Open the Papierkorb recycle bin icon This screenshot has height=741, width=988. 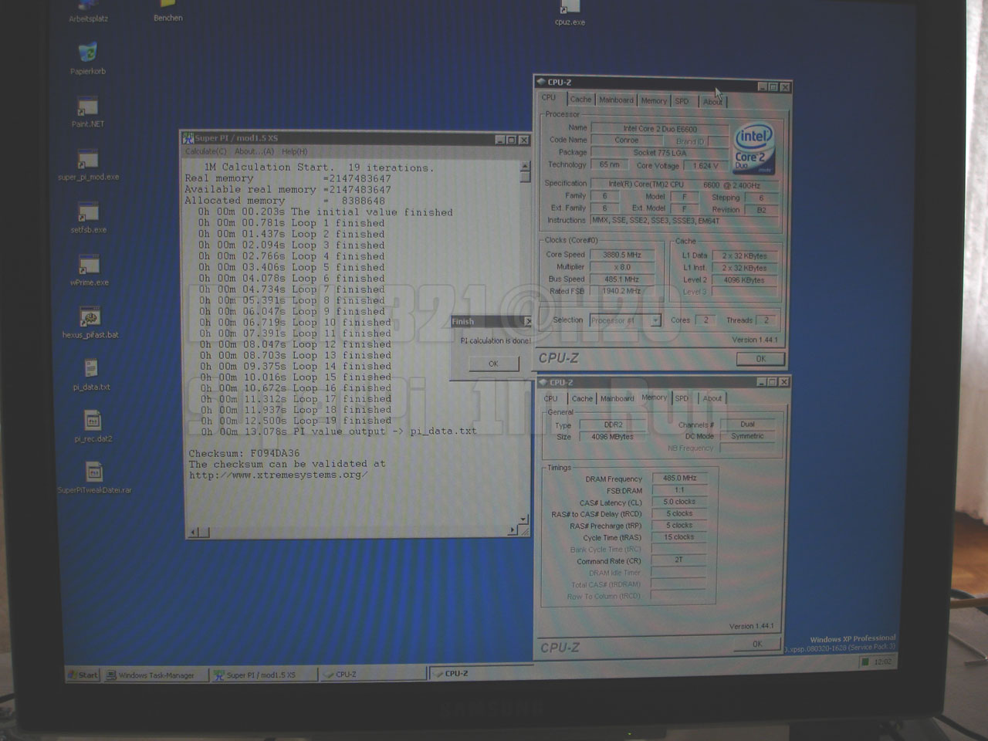click(x=88, y=59)
